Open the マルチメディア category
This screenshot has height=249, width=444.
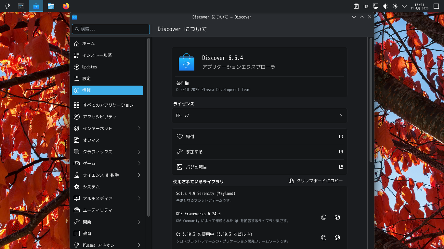click(x=107, y=198)
